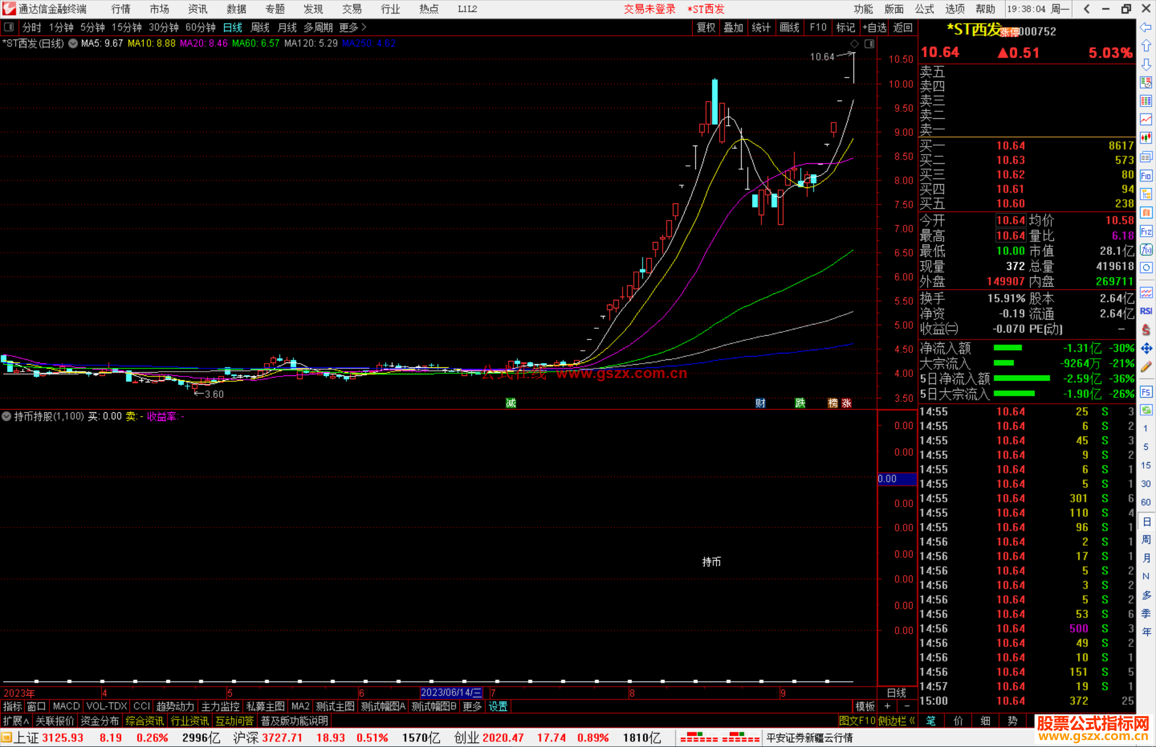Image resolution: width=1156 pixels, height=747 pixels.
Task: Collapse the 侧边栏 sidebar
Action: tap(896, 721)
